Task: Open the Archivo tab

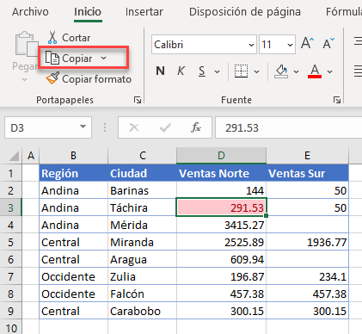Action: tap(30, 12)
